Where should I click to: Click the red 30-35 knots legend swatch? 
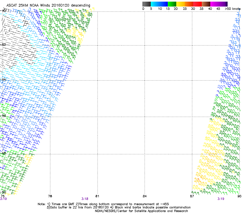198,4
